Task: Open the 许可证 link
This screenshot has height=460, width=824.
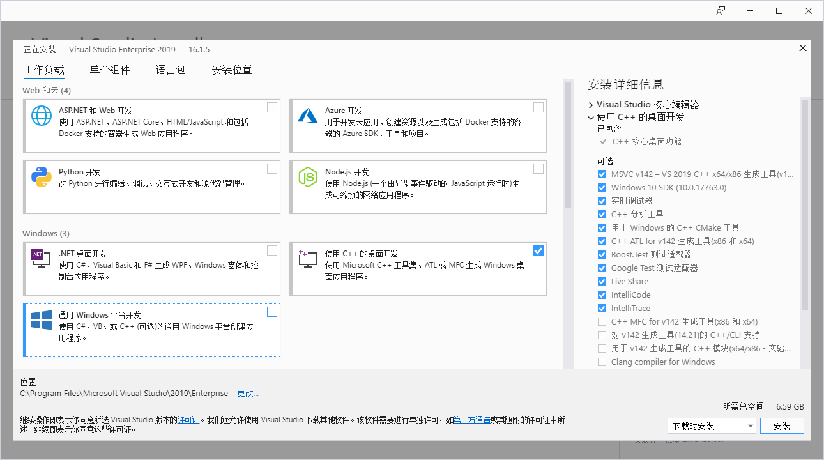Action: tap(188, 420)
